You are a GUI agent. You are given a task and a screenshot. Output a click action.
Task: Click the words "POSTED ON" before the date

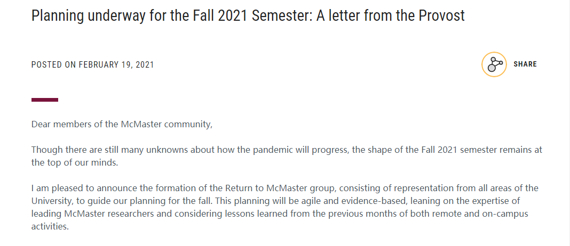(54, 65)
